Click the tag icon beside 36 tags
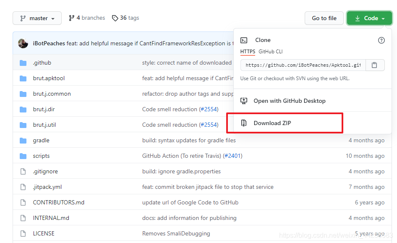This screenshot has width=397, height=243. (x=115, y=18)
